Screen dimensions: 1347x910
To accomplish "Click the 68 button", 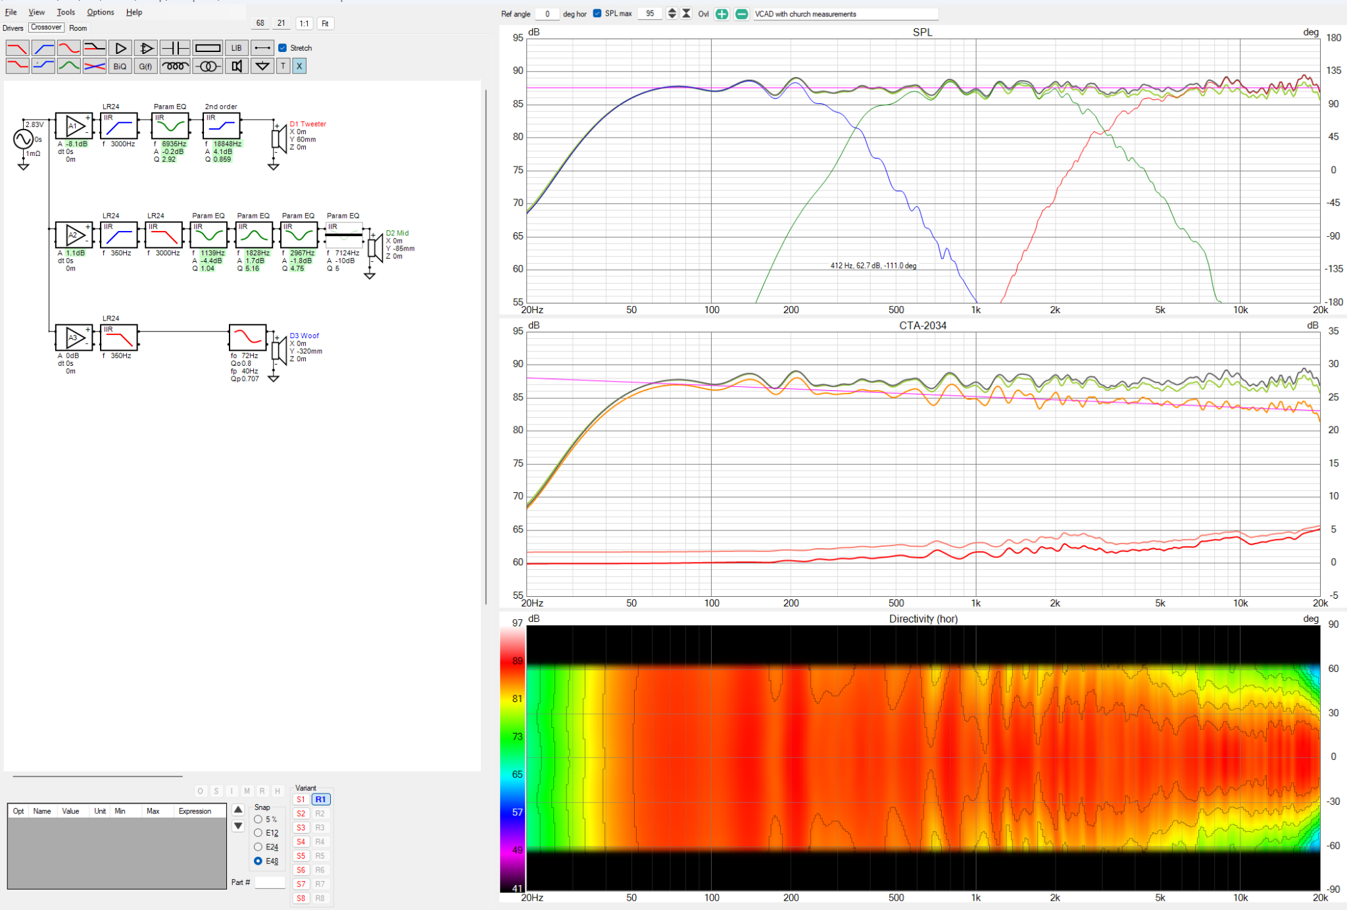I will [x=260, y=23].
